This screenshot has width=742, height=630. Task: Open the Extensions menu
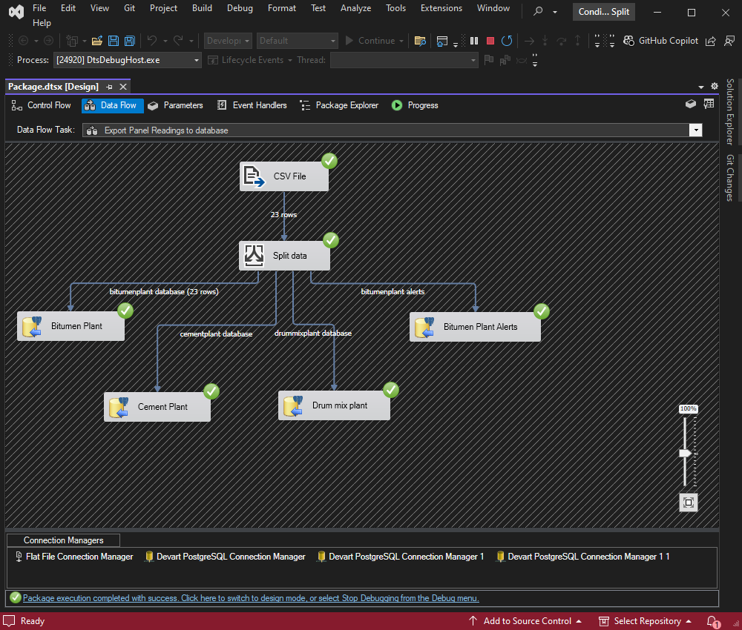click(441, 8)
